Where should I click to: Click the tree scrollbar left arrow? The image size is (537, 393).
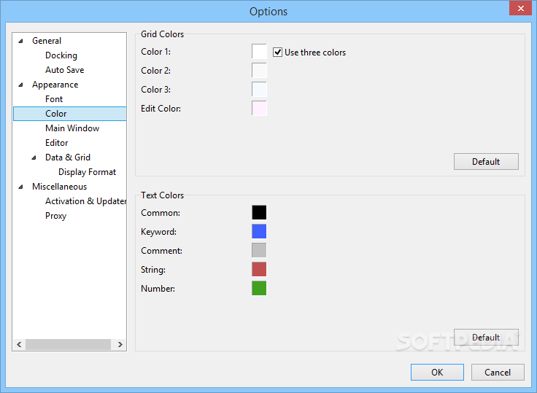click(19, 344)
